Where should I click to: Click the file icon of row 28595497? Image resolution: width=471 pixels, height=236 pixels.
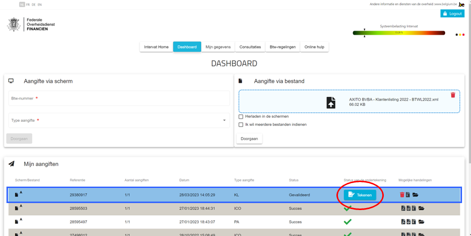pyautogui.click(x=16, y=222)
